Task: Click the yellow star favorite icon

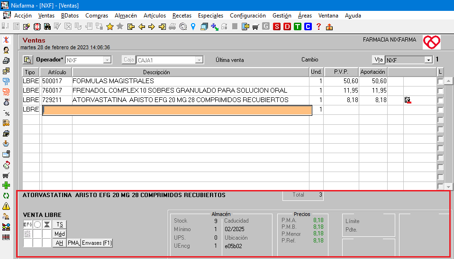Action: point(110,27)
